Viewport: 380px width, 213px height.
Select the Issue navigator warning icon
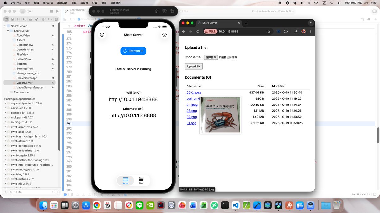point(31,19)
